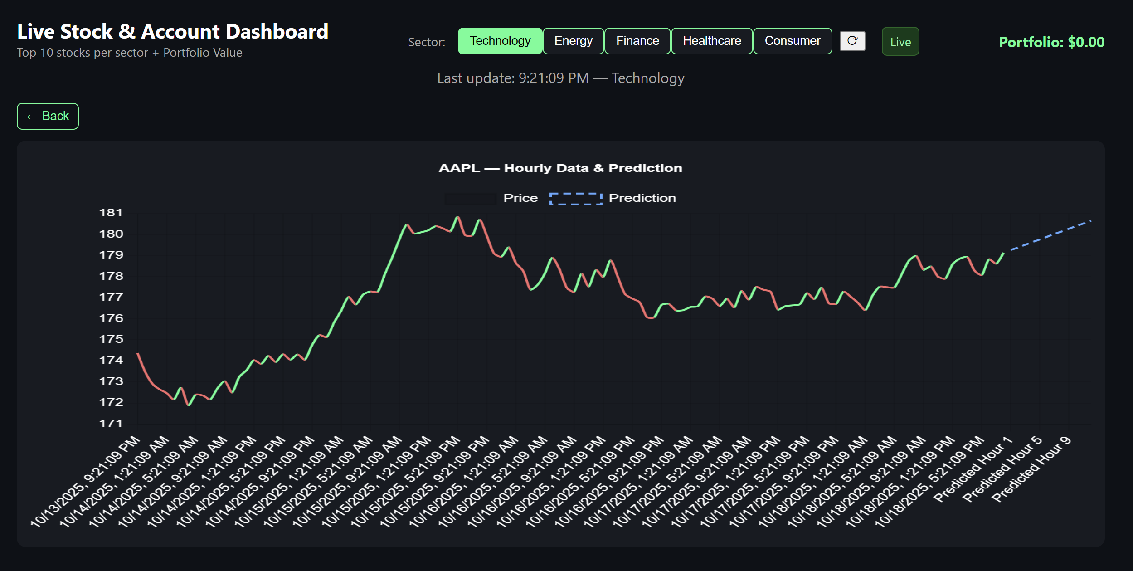
Task: Click the Price legend label
Action: tap(520, 198)
